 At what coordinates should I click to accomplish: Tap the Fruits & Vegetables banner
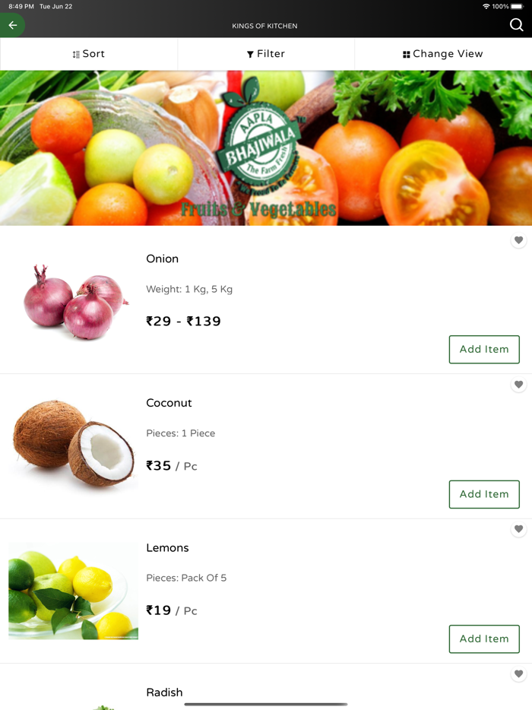click(x=266, y=148)
